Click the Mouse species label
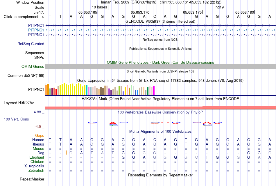The height and width of the screenshot is (186, 276). (38, 149)
